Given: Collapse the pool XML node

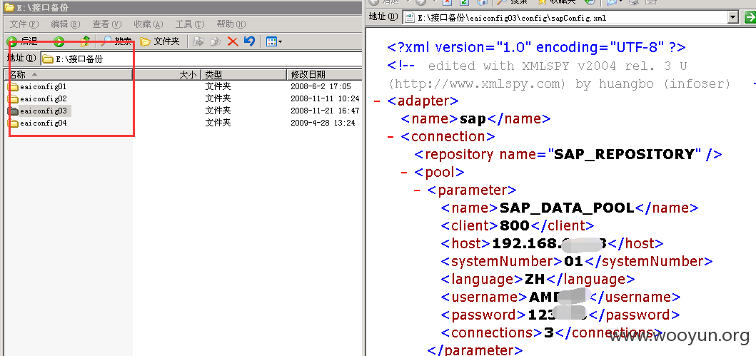Looking at the screenshot, I should click(404, 173).
